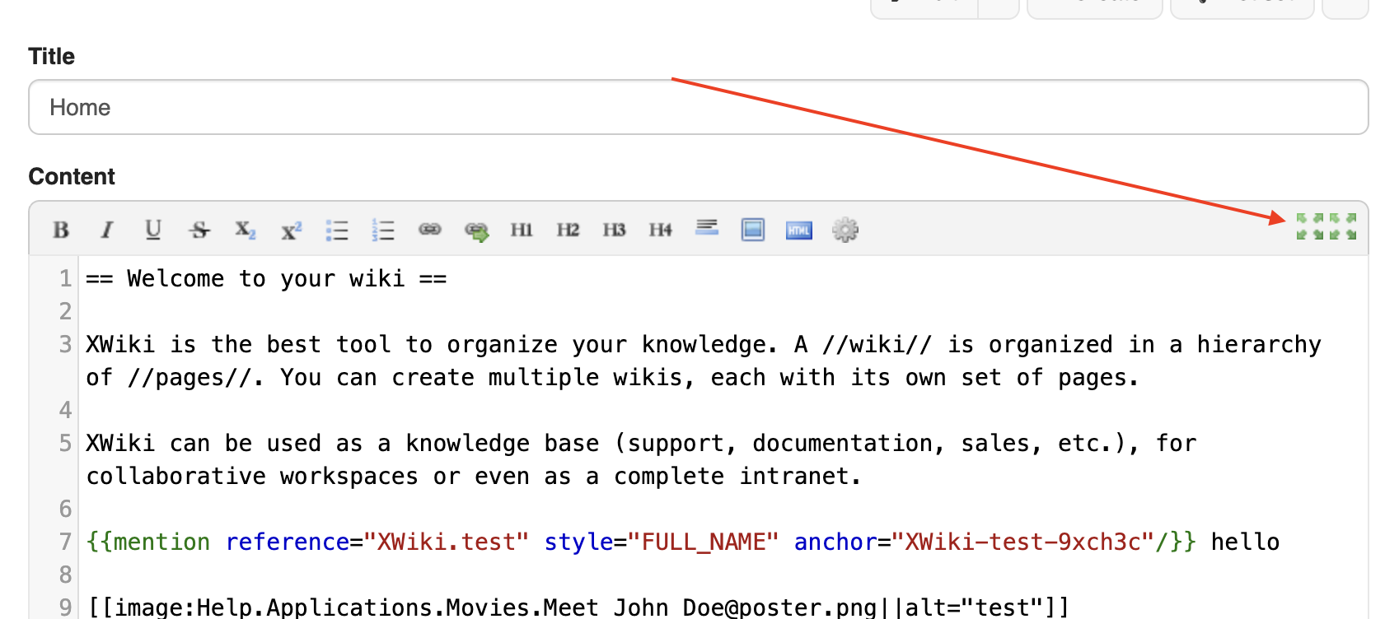Screen dimensions: 1399x619
Task: Apply Heading 2 with H2 button
Action: (568, 230)
